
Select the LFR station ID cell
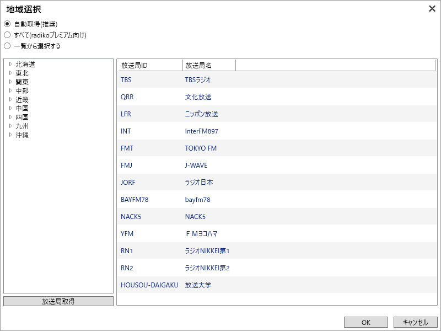(126, 114)
